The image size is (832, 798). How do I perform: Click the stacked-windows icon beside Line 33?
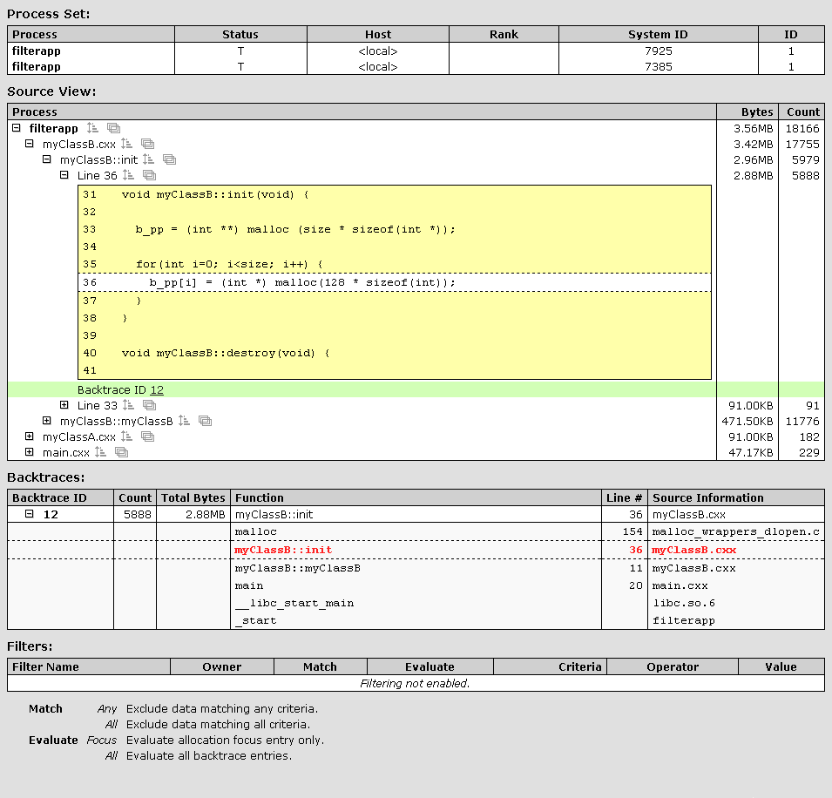tap(149, 405)
